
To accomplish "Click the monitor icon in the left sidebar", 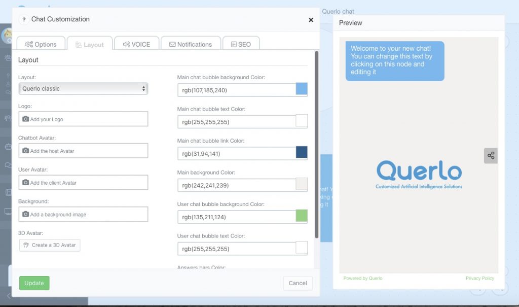I will (8, 211).
